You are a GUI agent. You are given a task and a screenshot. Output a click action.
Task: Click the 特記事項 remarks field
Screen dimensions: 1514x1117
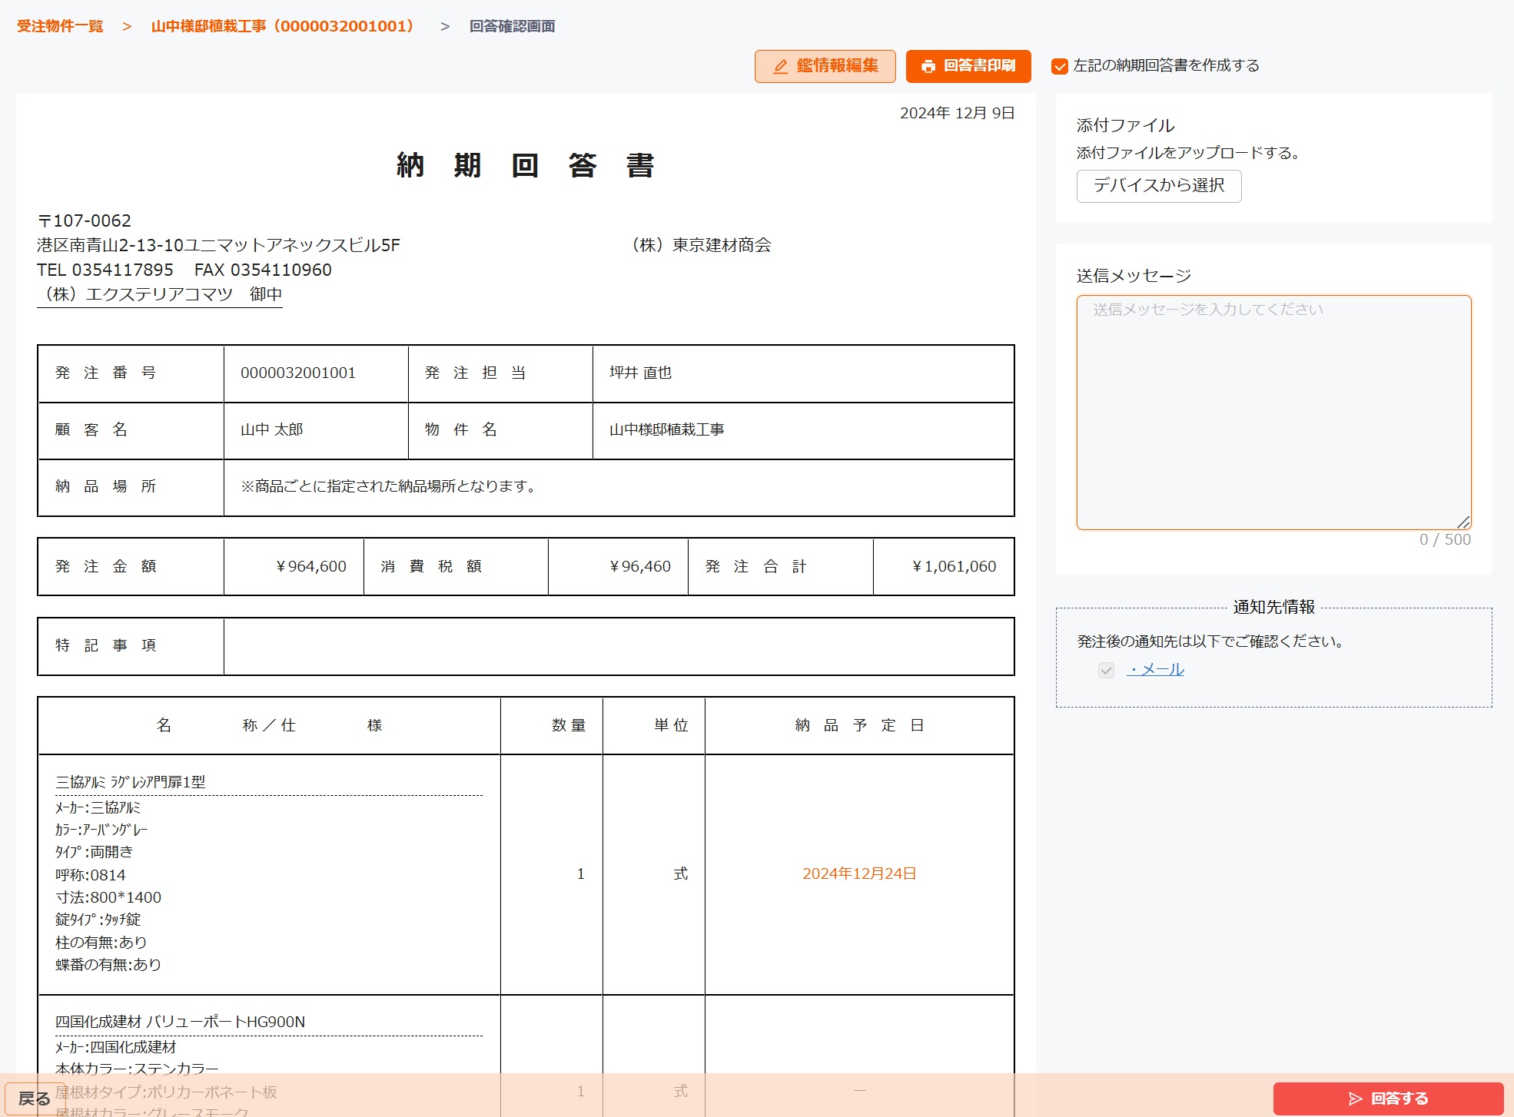(619, 647)
